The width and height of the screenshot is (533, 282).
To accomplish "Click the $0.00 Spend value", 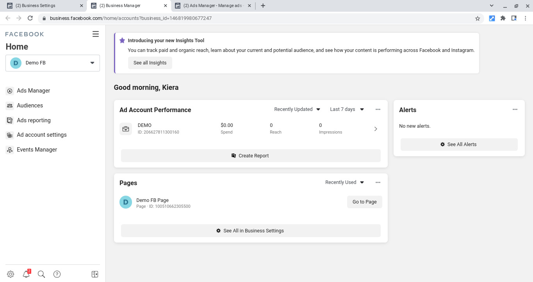I will coord(227,125).
